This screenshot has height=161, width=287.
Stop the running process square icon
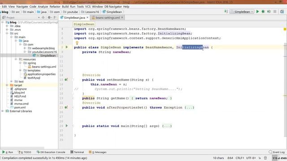275,12
